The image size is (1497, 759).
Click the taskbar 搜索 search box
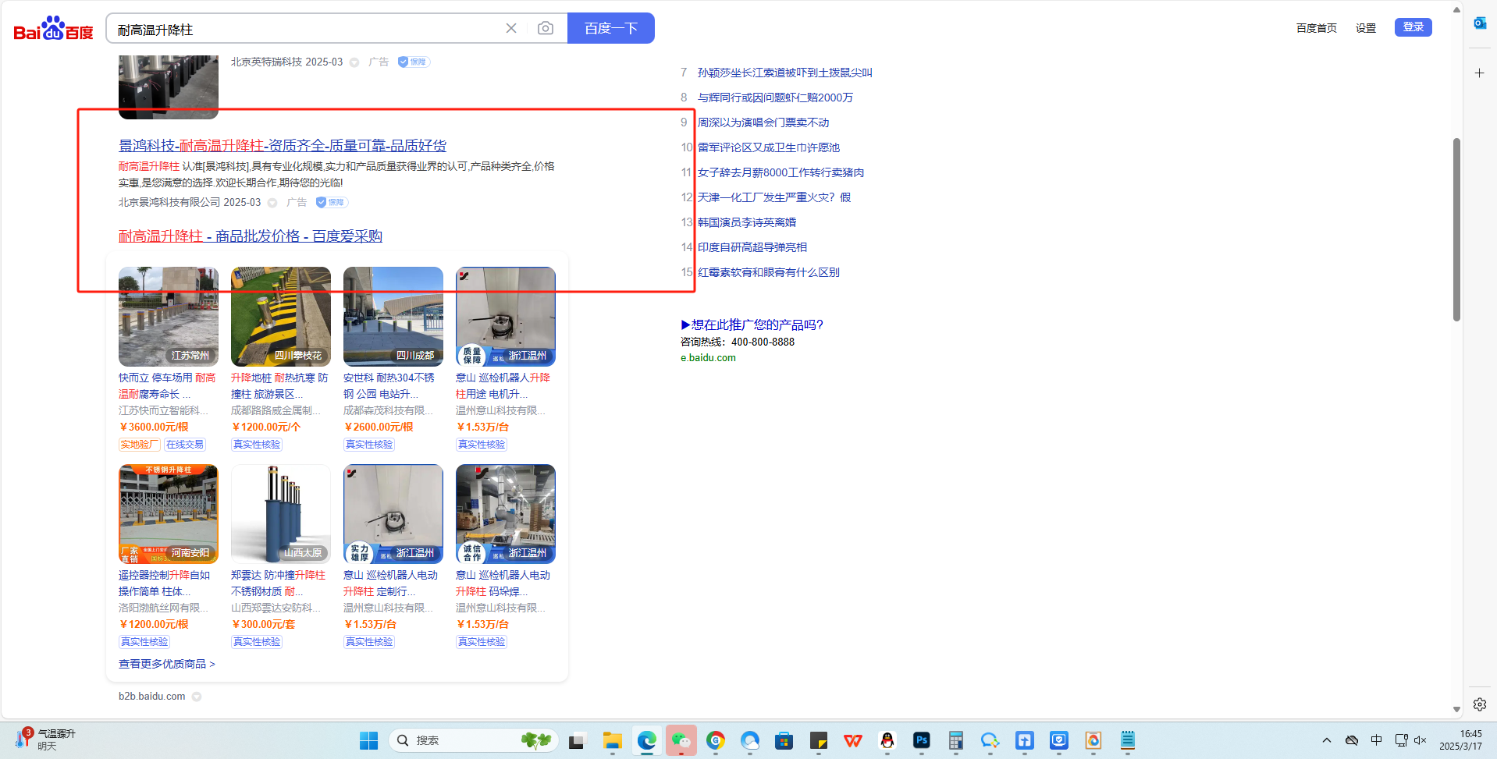475,740
